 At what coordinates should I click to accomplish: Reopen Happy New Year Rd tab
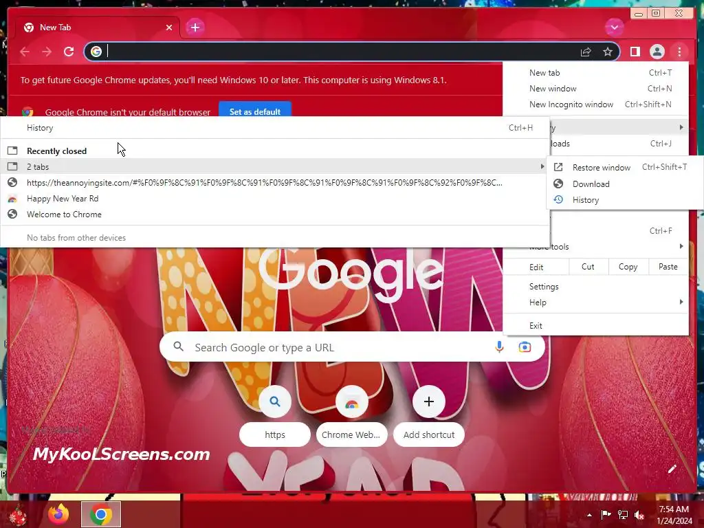pyautogui.click(x=275, y=199)
